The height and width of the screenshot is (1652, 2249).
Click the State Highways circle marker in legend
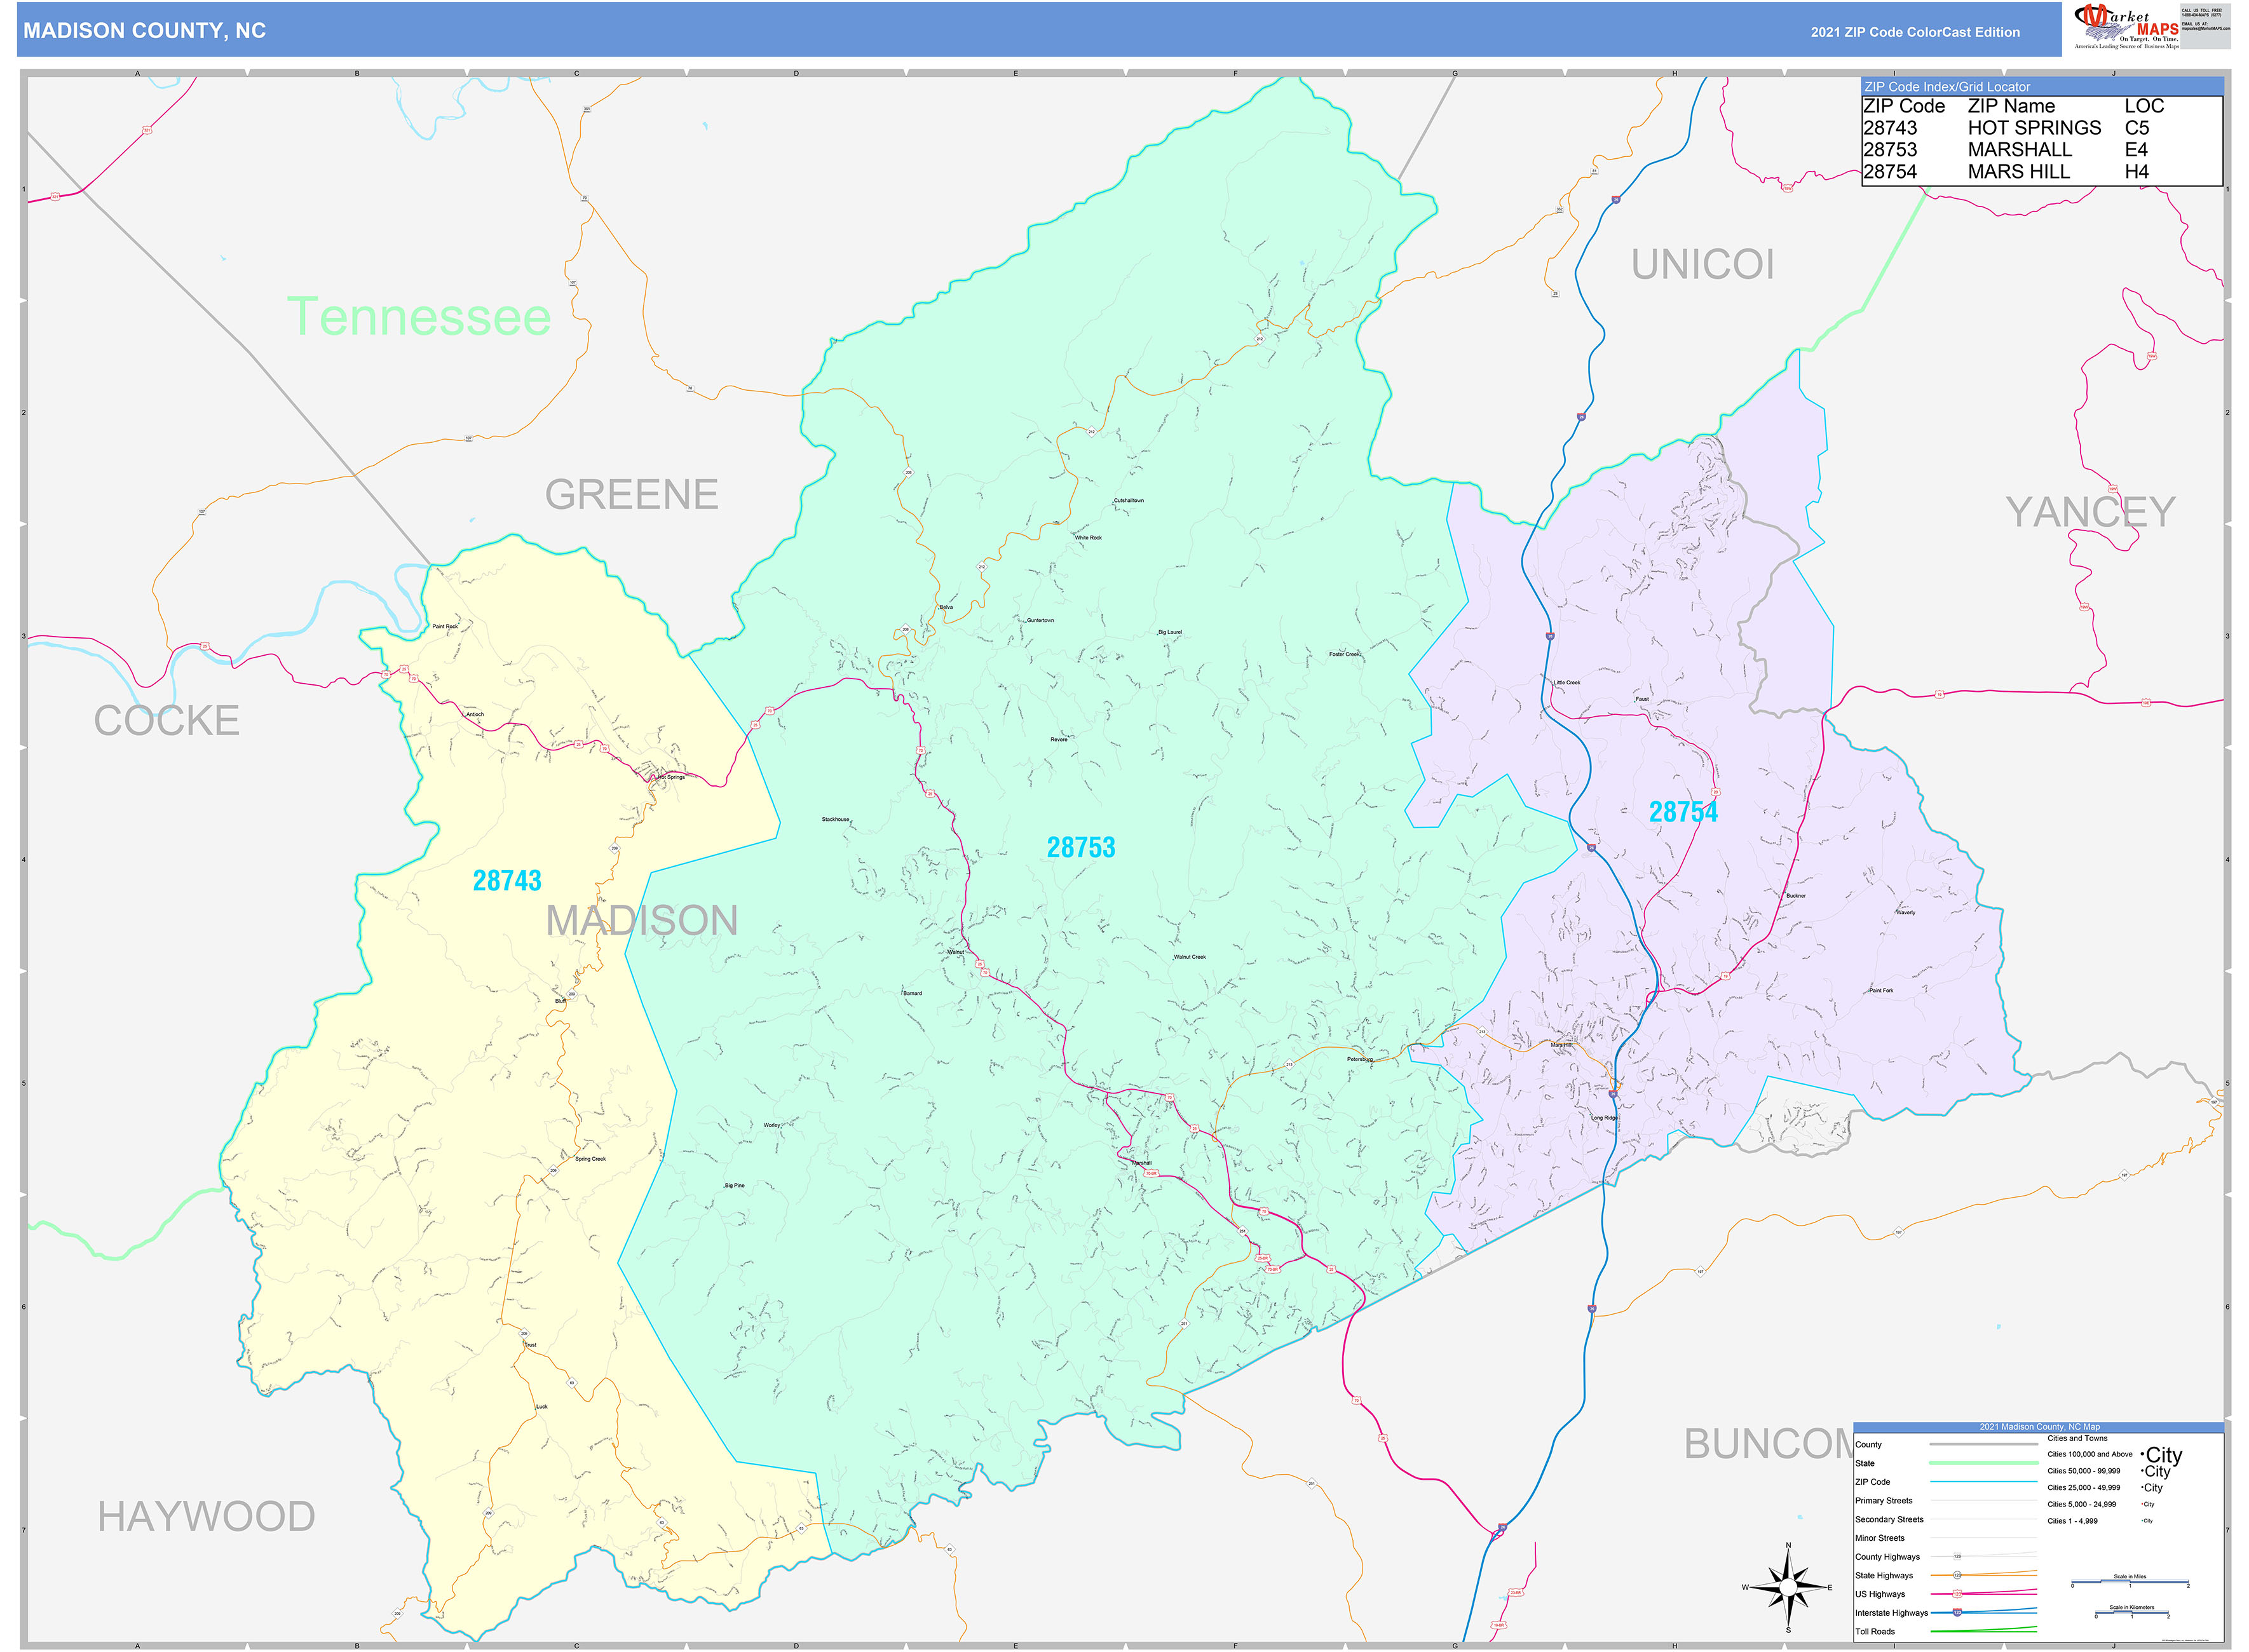(1957, 1575)
